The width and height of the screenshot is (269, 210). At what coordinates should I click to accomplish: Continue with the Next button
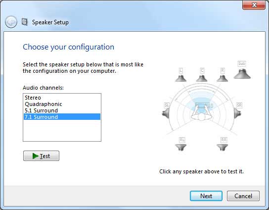click(206, 196)
